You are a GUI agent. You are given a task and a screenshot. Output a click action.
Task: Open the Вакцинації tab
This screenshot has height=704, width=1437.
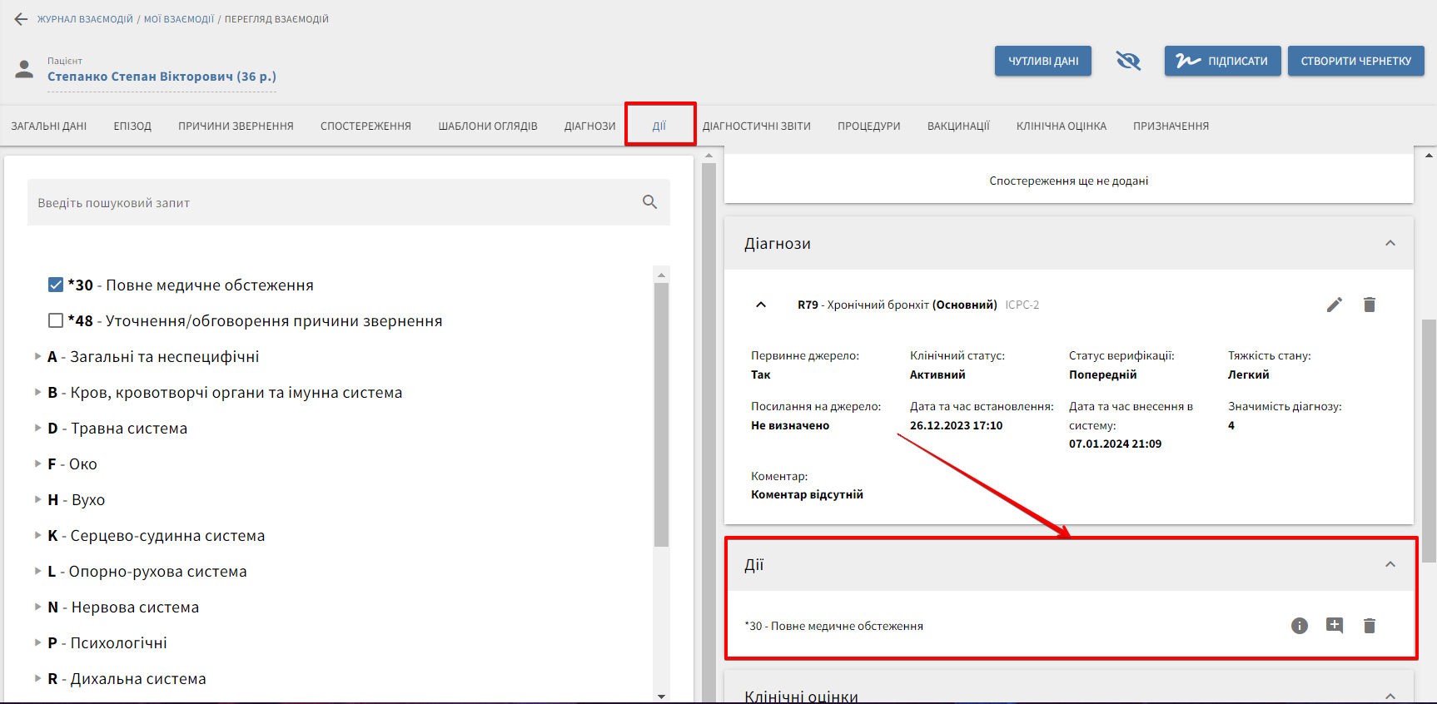957,126
